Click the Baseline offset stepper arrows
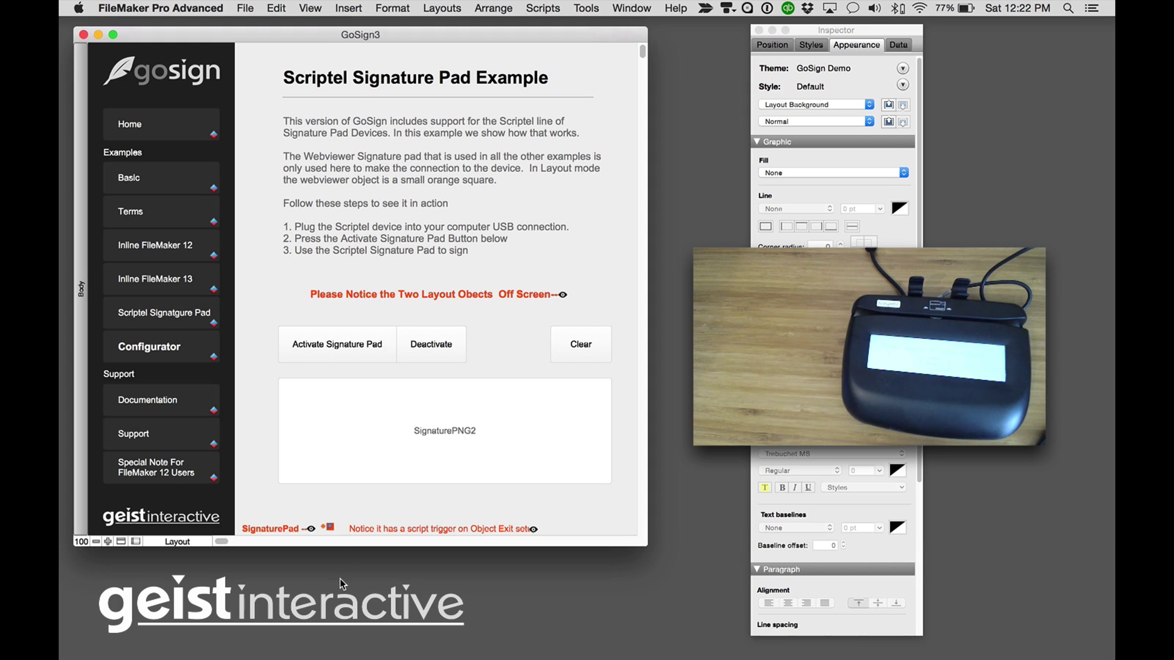The width and height of the screenshot is (1174, 660). coord(843,545)
